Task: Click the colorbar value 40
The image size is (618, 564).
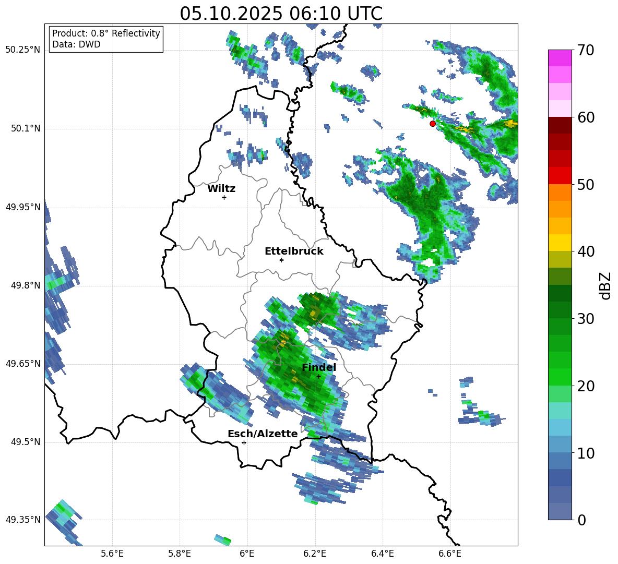Action: pos(586,251)
